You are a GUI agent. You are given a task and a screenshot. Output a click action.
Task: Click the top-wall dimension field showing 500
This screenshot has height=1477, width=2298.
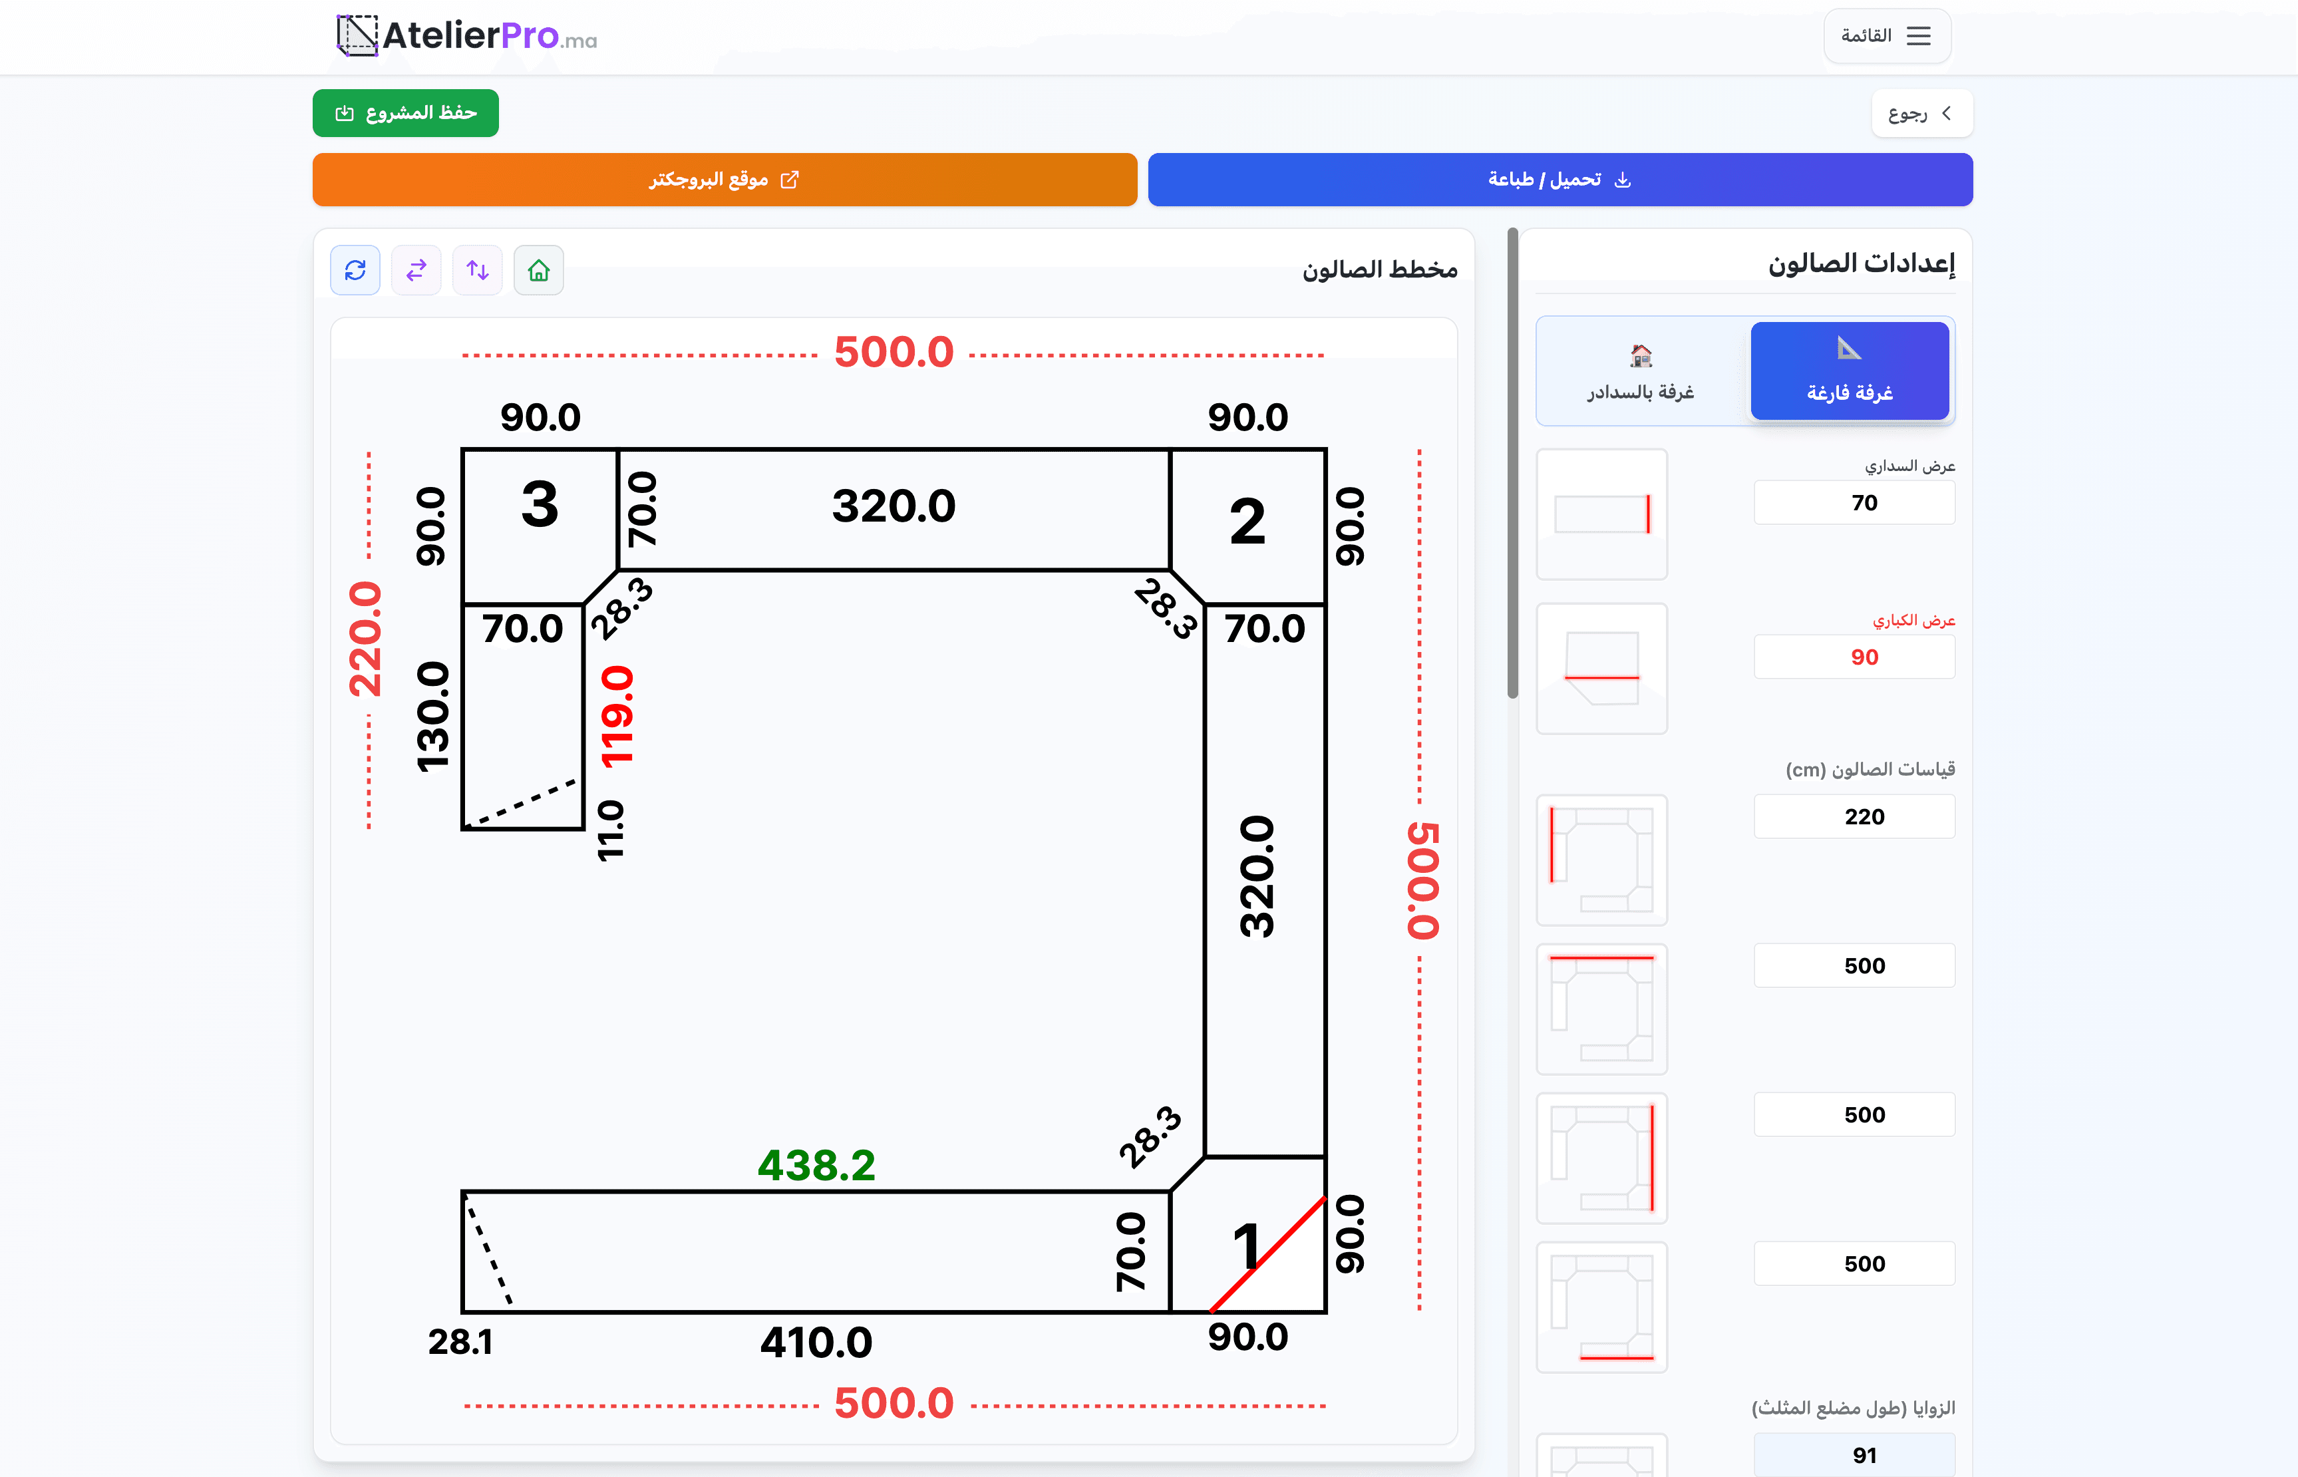click(x=1854, y=966)
